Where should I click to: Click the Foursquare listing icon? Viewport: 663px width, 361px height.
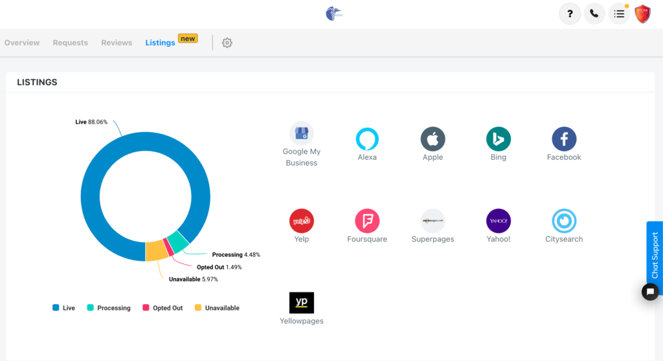[x=367, y=221]
